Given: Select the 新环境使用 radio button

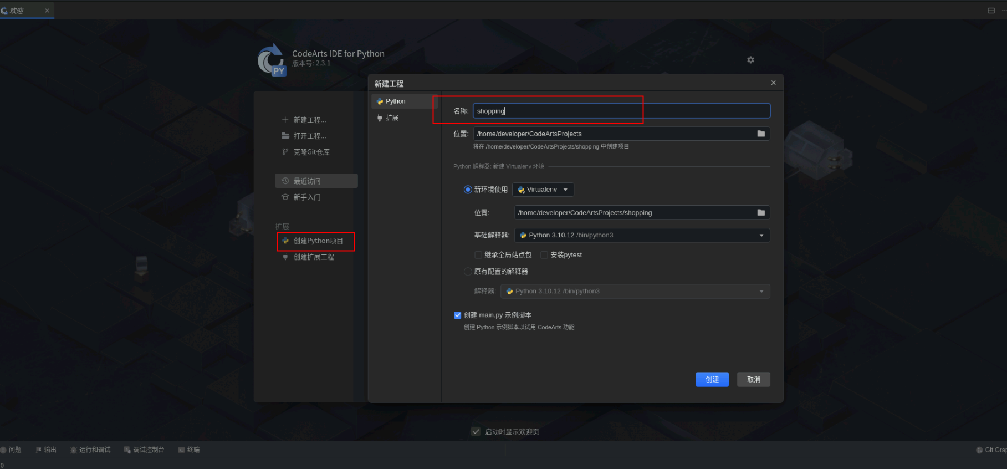Looking at the screenshot, I should pos(468,190).
